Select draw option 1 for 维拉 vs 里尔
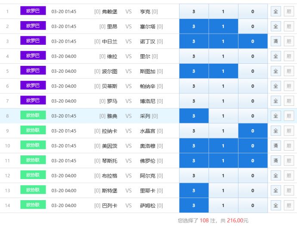The width and height of the screenshot is (297, 226). point(223,56)
